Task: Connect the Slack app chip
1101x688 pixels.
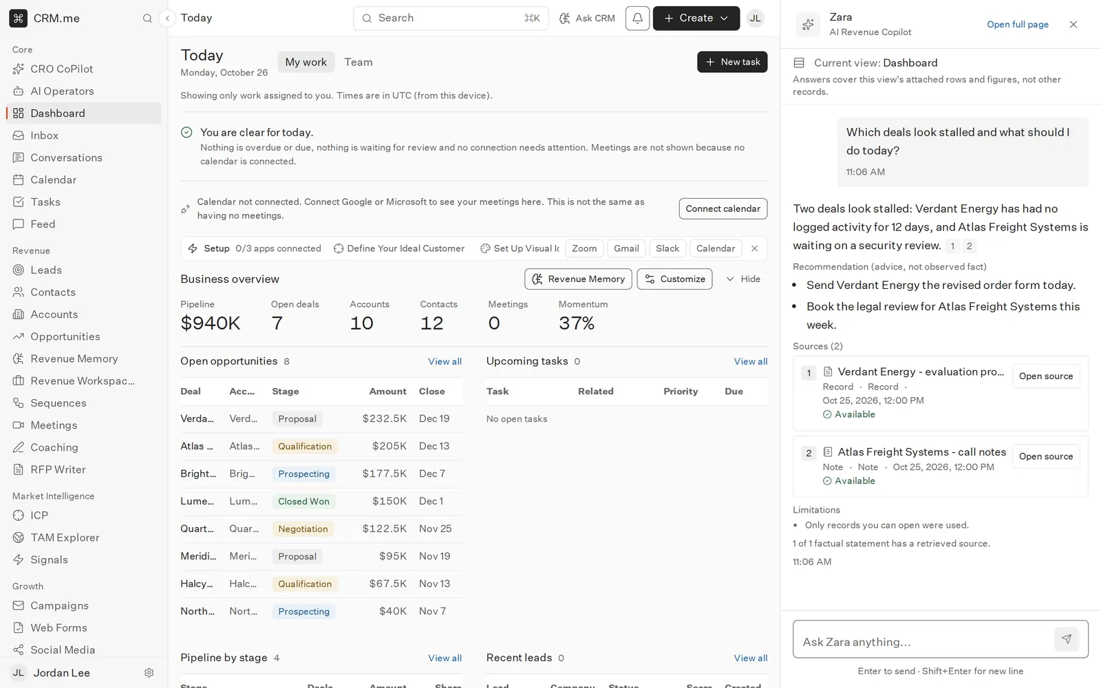Action: pos(667,248)
